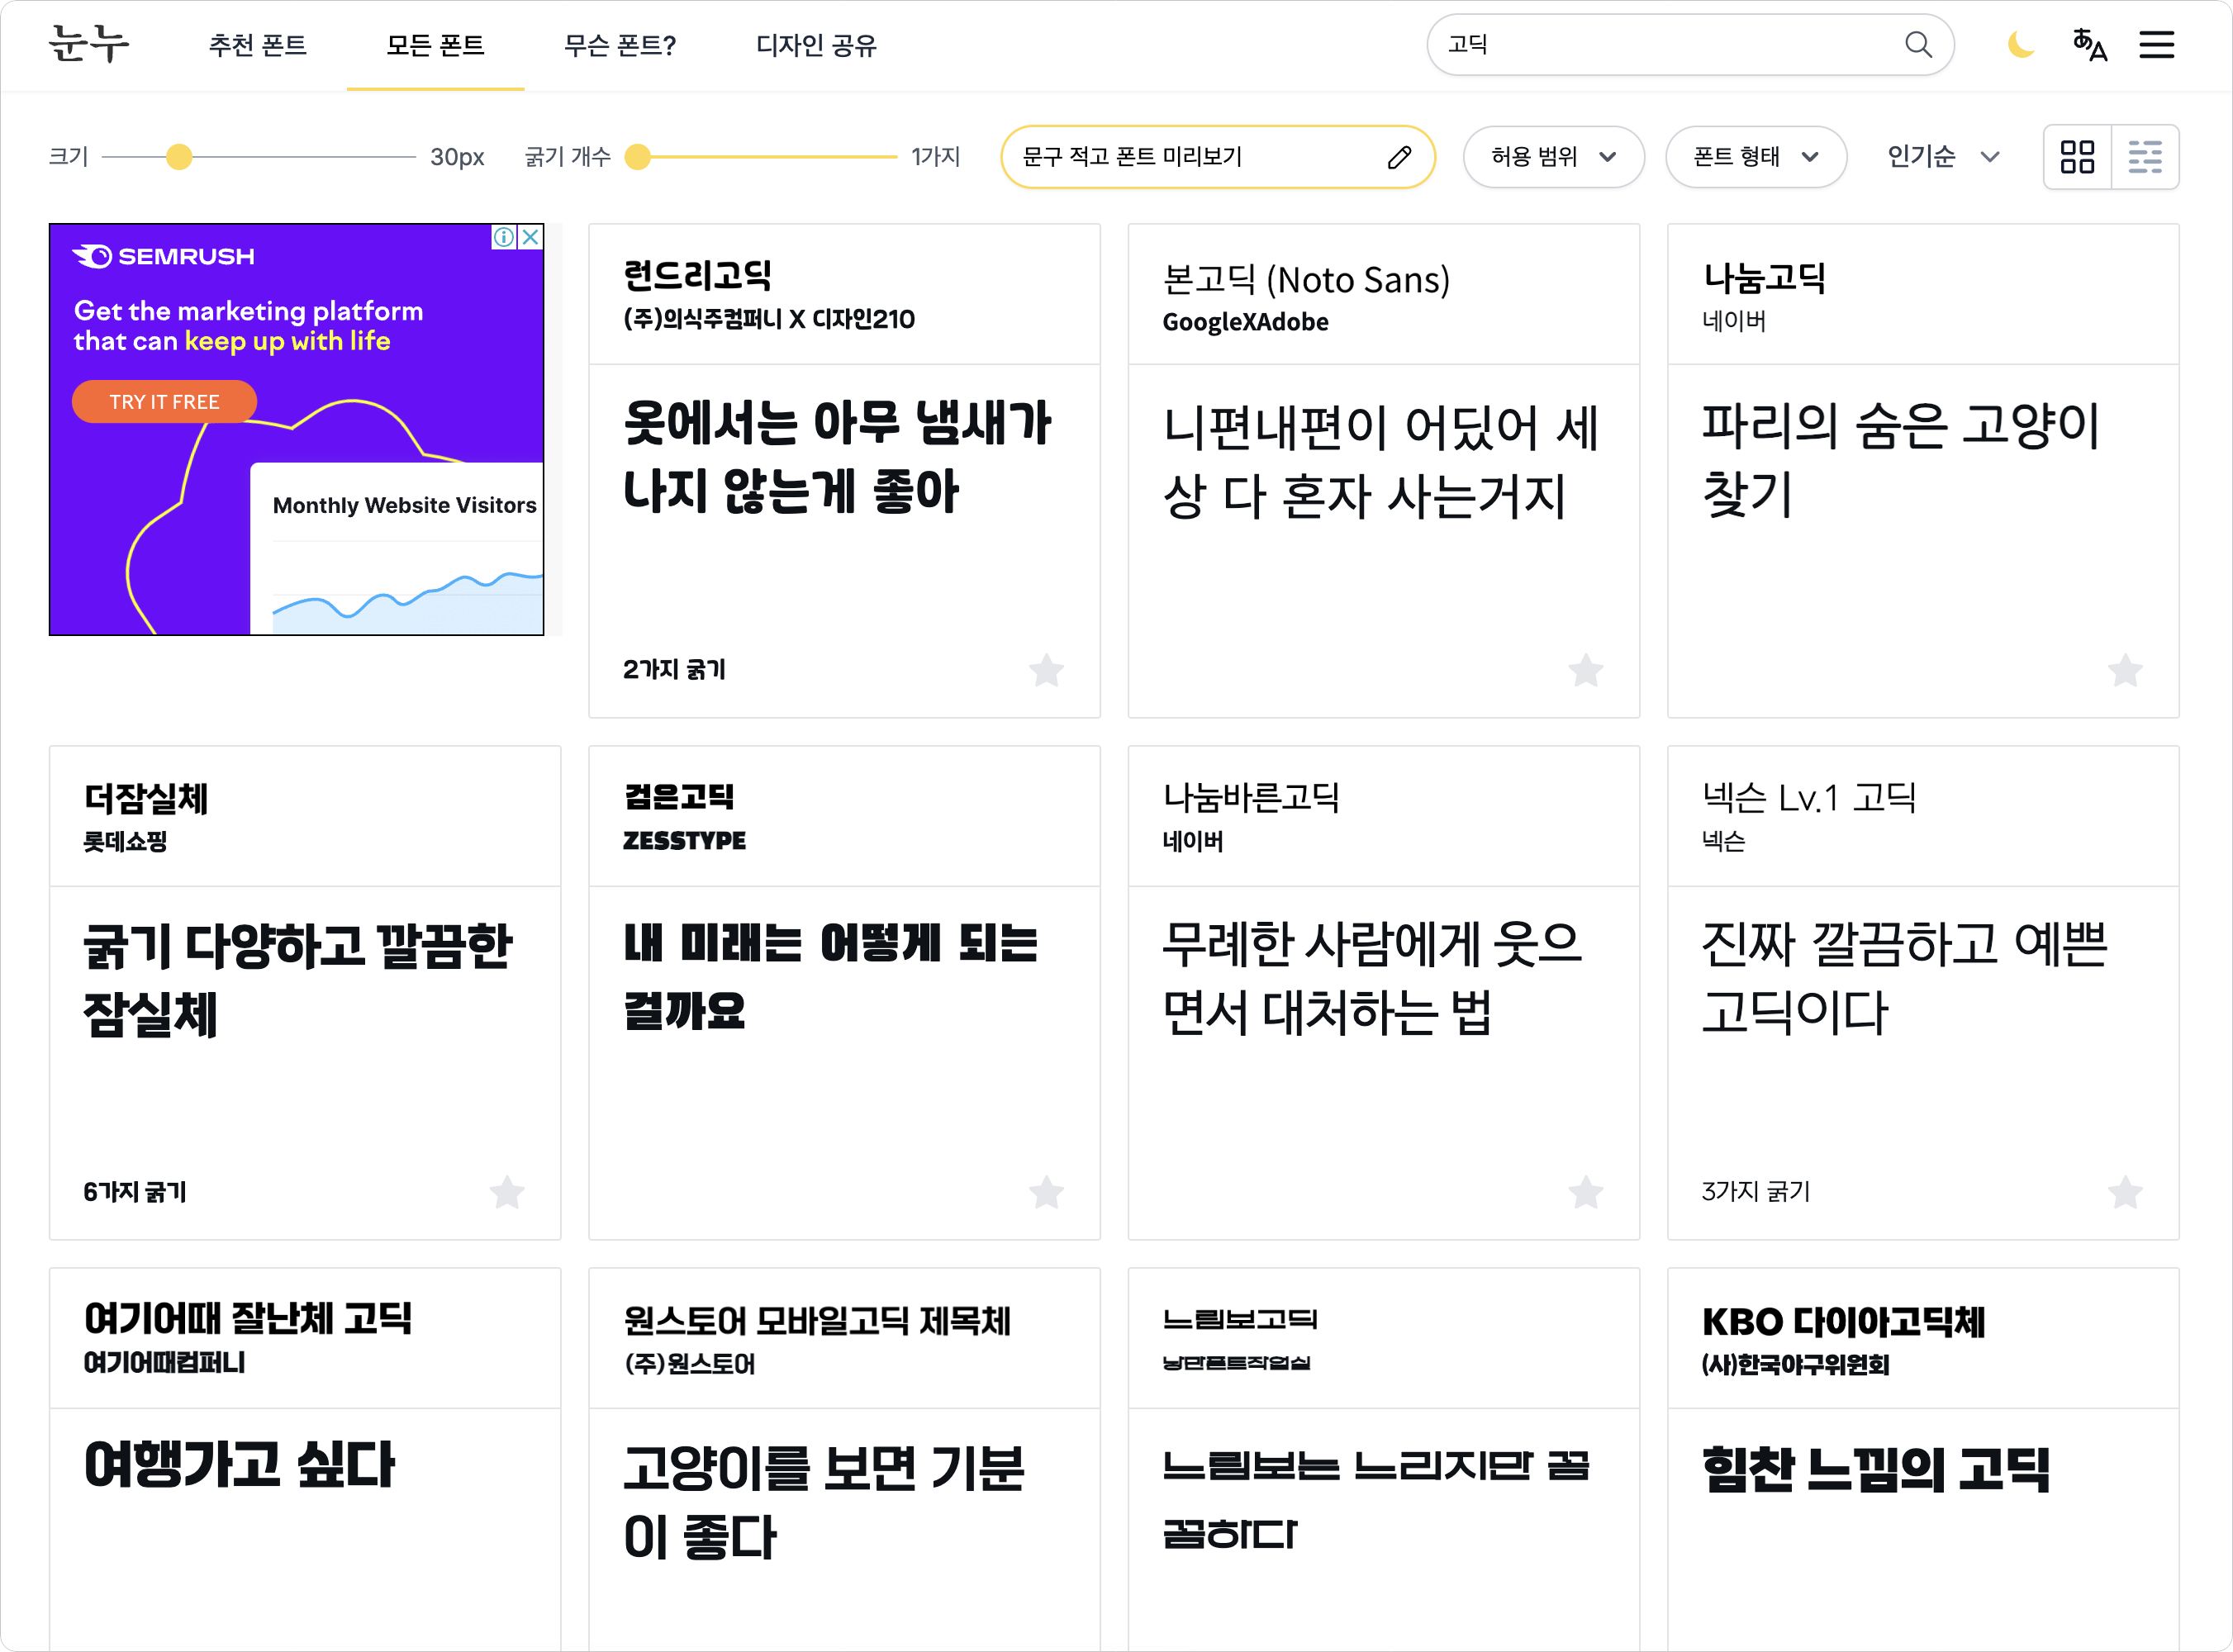Click the 문구 적고 폰트 미리보기 input
Image resolution: width=2233 pixels, height=1652 pixels.
1218,157
